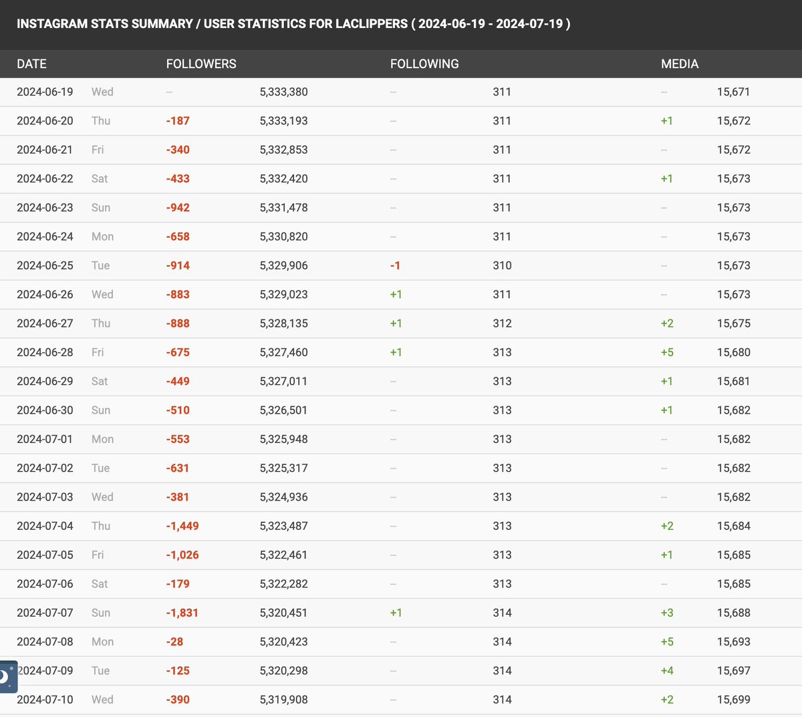Click the FOLLOWING column header
The width and height of the screenshot is (802, 717).
point(424,64)
